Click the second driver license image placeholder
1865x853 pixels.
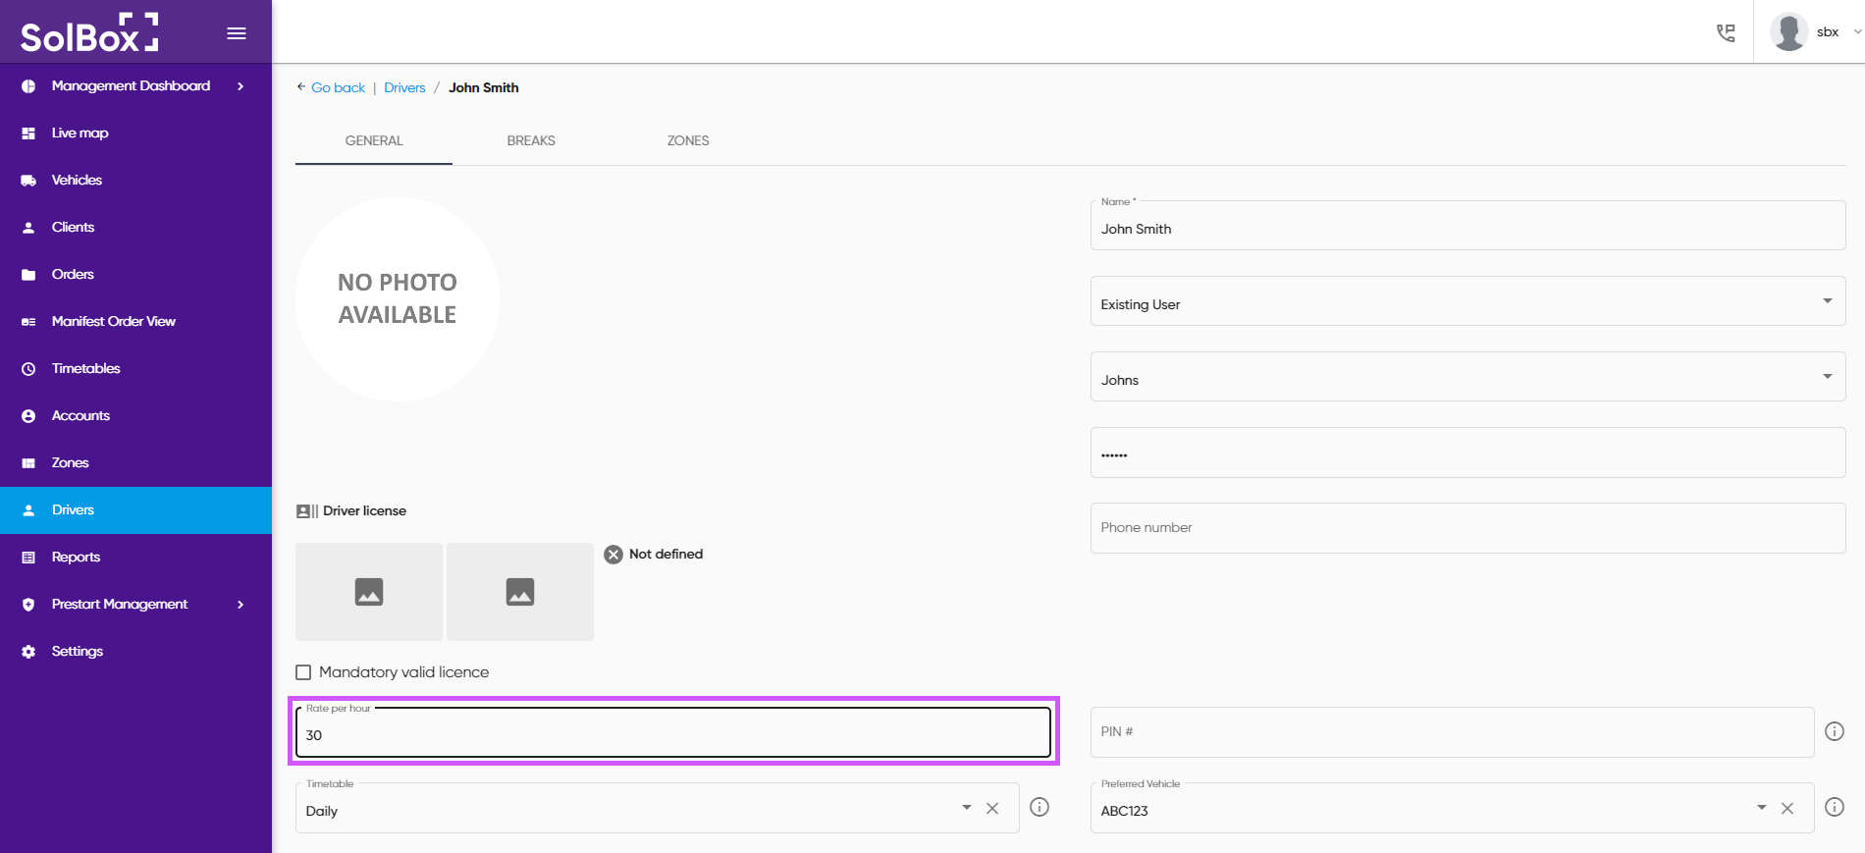click(x=520, y=592)
